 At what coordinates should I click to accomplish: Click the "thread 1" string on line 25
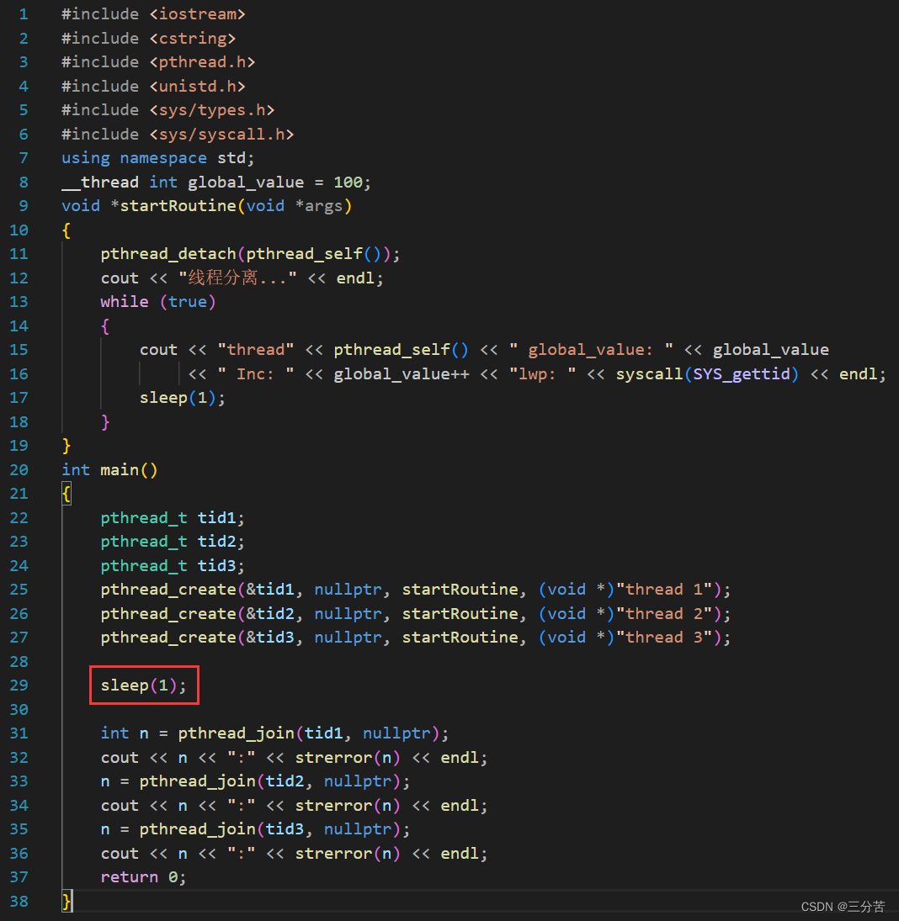[x=664, y=589]
